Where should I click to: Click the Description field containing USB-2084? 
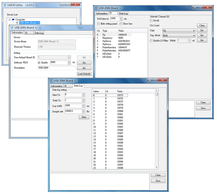tap(57, 68)
